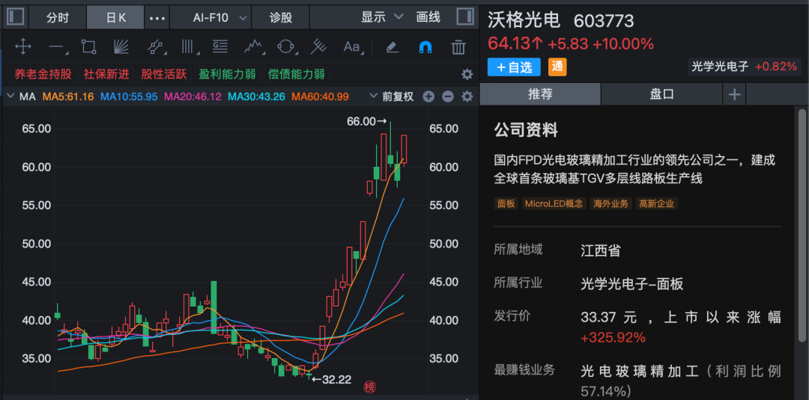This screenshot has height=400, width=809.
Task: Switch to the 分时 intraday tab
Action: pos(57,17)
